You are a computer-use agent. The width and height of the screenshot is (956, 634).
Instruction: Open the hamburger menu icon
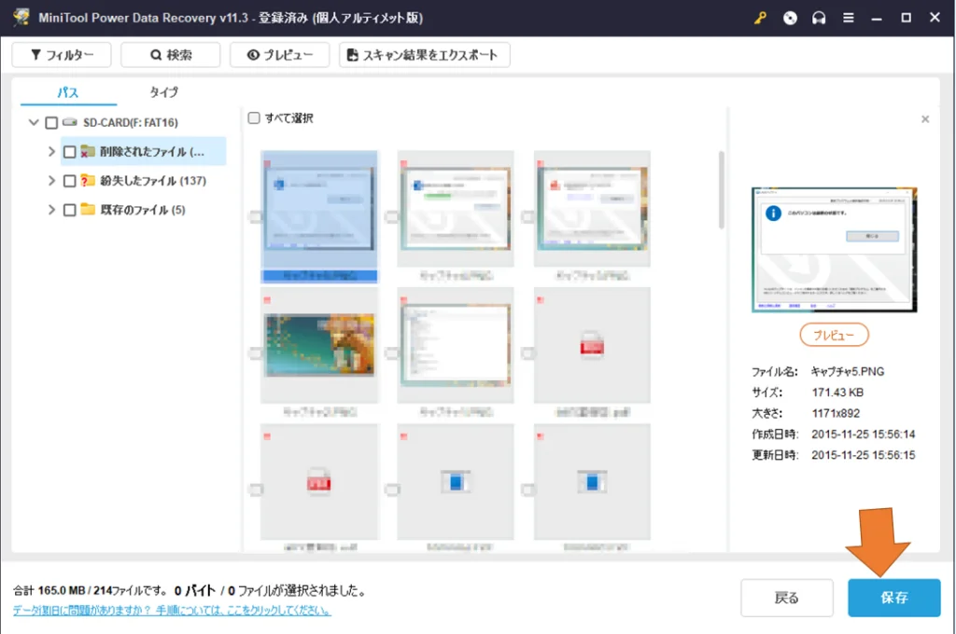(x=848, y=18)
